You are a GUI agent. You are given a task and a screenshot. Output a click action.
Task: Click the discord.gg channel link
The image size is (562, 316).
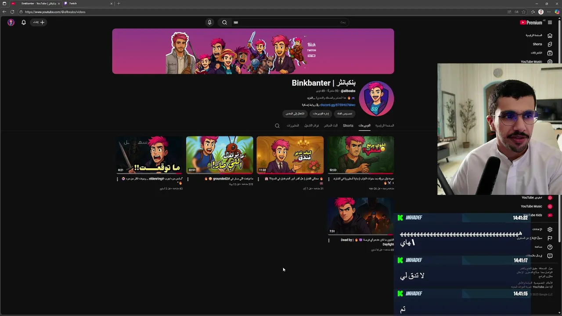tap(337, 105)
